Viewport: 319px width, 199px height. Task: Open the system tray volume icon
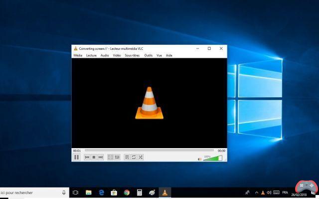pyautogui.click(x=269, y=193)
